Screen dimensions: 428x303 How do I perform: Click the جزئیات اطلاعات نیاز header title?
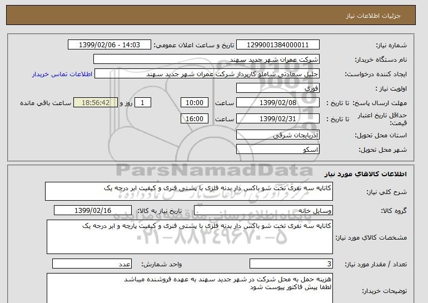[373, 16]
